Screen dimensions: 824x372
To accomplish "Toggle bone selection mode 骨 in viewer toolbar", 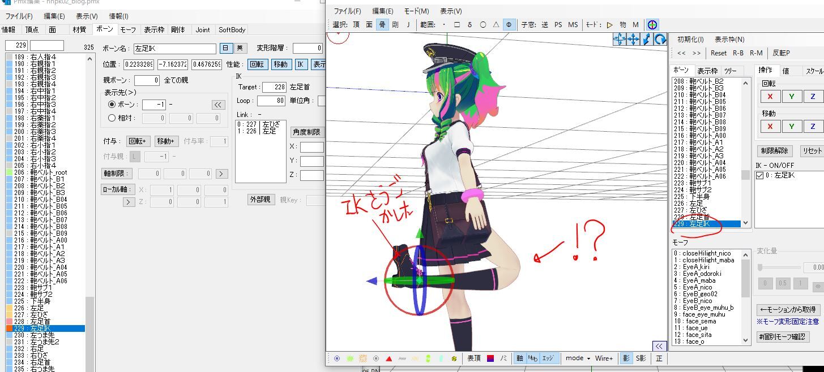I will click(x=382, y=25).
